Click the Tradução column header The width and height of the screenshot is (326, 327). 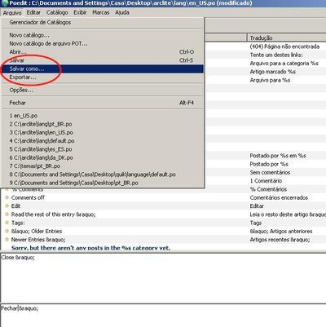(287, 38)
